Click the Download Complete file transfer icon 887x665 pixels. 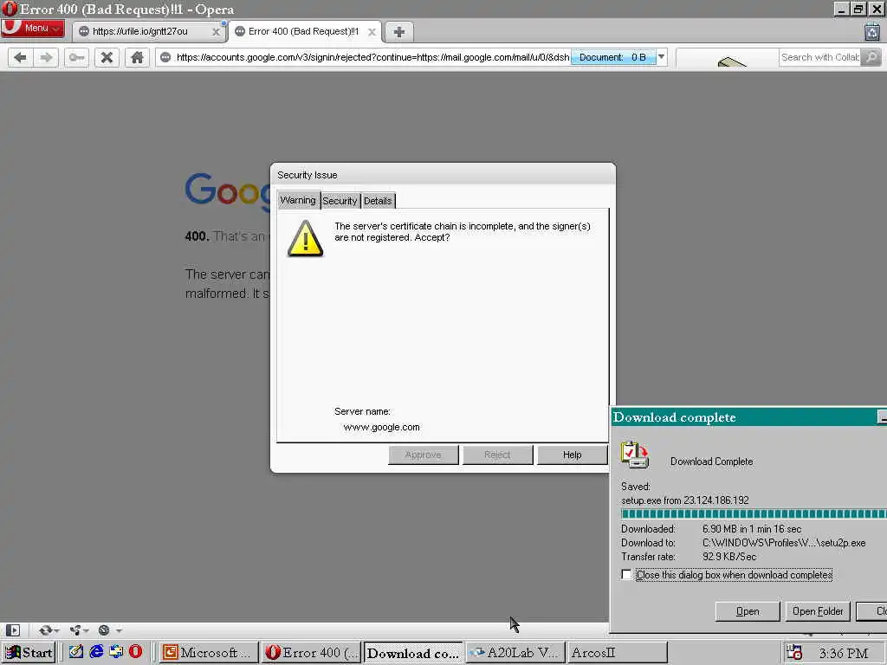(635, 455)
